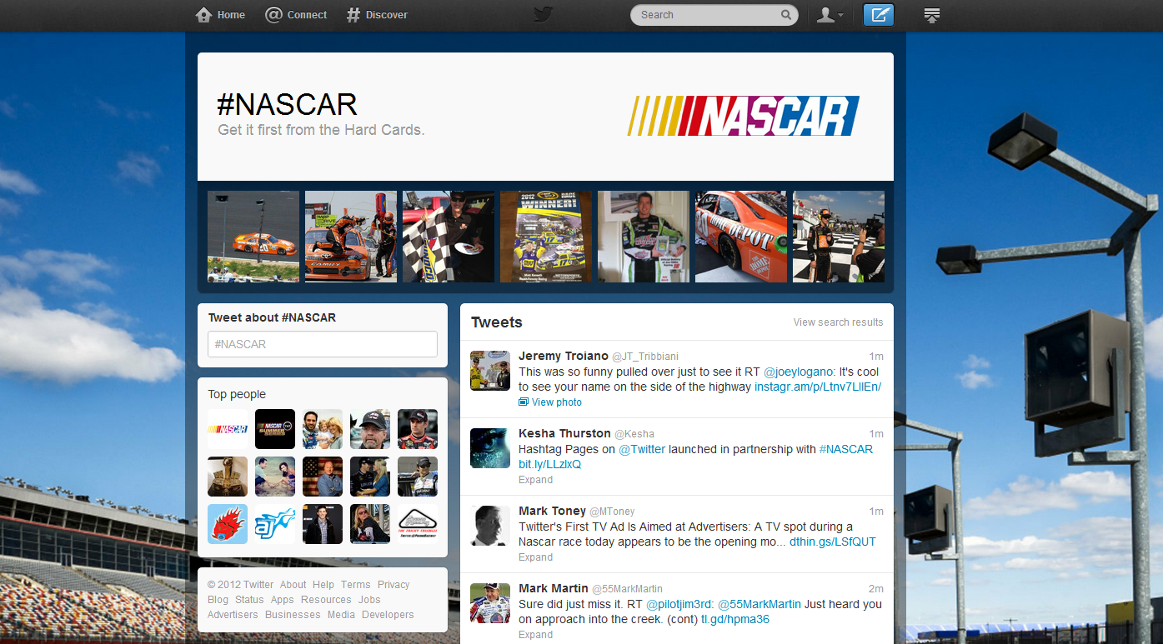This screenshot has height=644, width=1163.
Task: Open the checkered flag photo thumbnail
Action: pos(448,237)
